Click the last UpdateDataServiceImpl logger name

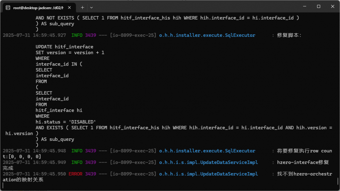click(209, 174)
